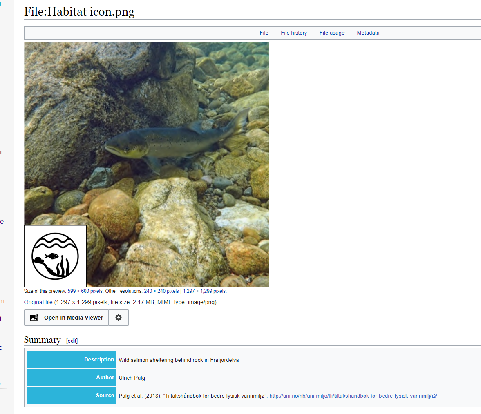This screenshot has width=481, height=414.
Task: Select the File usage link
Action: tap(332, 33)
